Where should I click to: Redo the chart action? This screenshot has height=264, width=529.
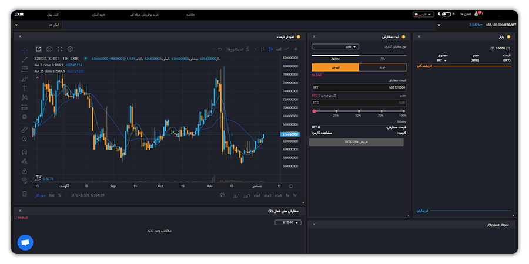212,49
